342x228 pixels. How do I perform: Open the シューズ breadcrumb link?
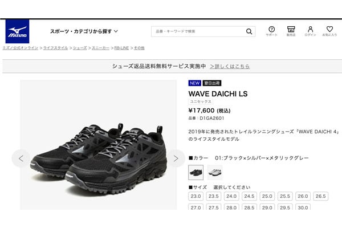click(x=80, y=48)
